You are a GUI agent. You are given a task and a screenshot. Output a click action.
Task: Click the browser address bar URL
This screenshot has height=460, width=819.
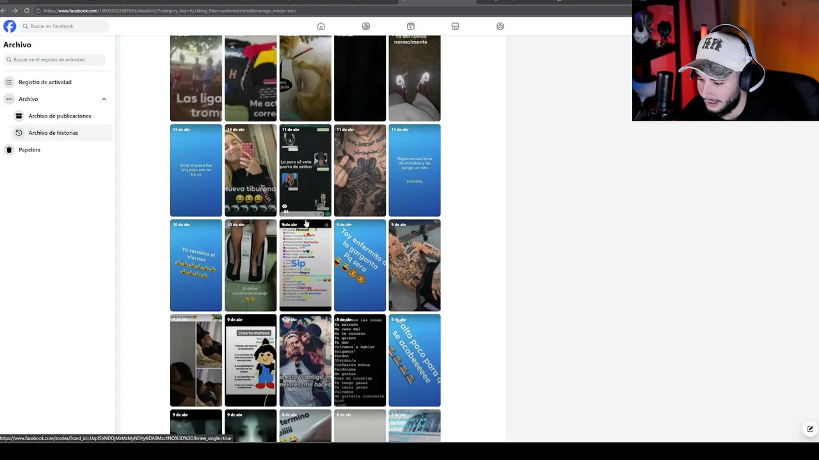(x=170, y=11)
